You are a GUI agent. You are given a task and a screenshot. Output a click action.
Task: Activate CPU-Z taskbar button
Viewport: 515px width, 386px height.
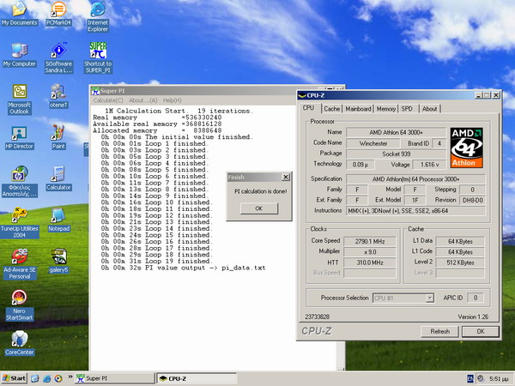click(197, 378)
